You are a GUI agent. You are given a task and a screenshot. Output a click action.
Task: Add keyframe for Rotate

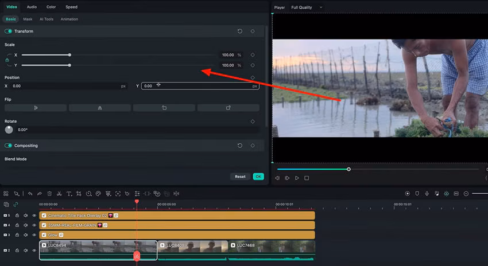(x=253, y=121)
